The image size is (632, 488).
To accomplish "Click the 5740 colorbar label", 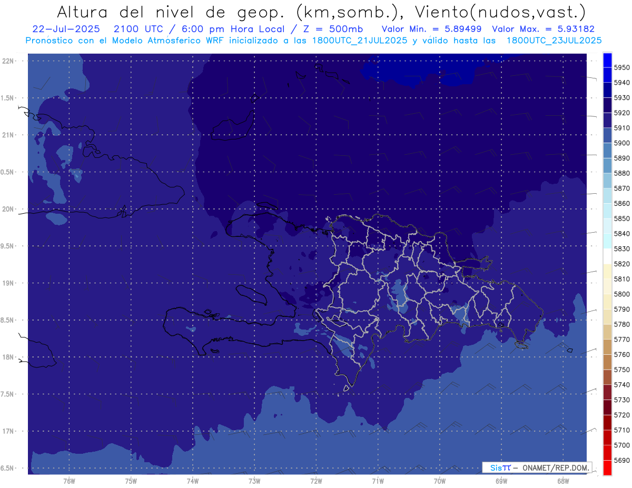I will [x=621, y=385].
